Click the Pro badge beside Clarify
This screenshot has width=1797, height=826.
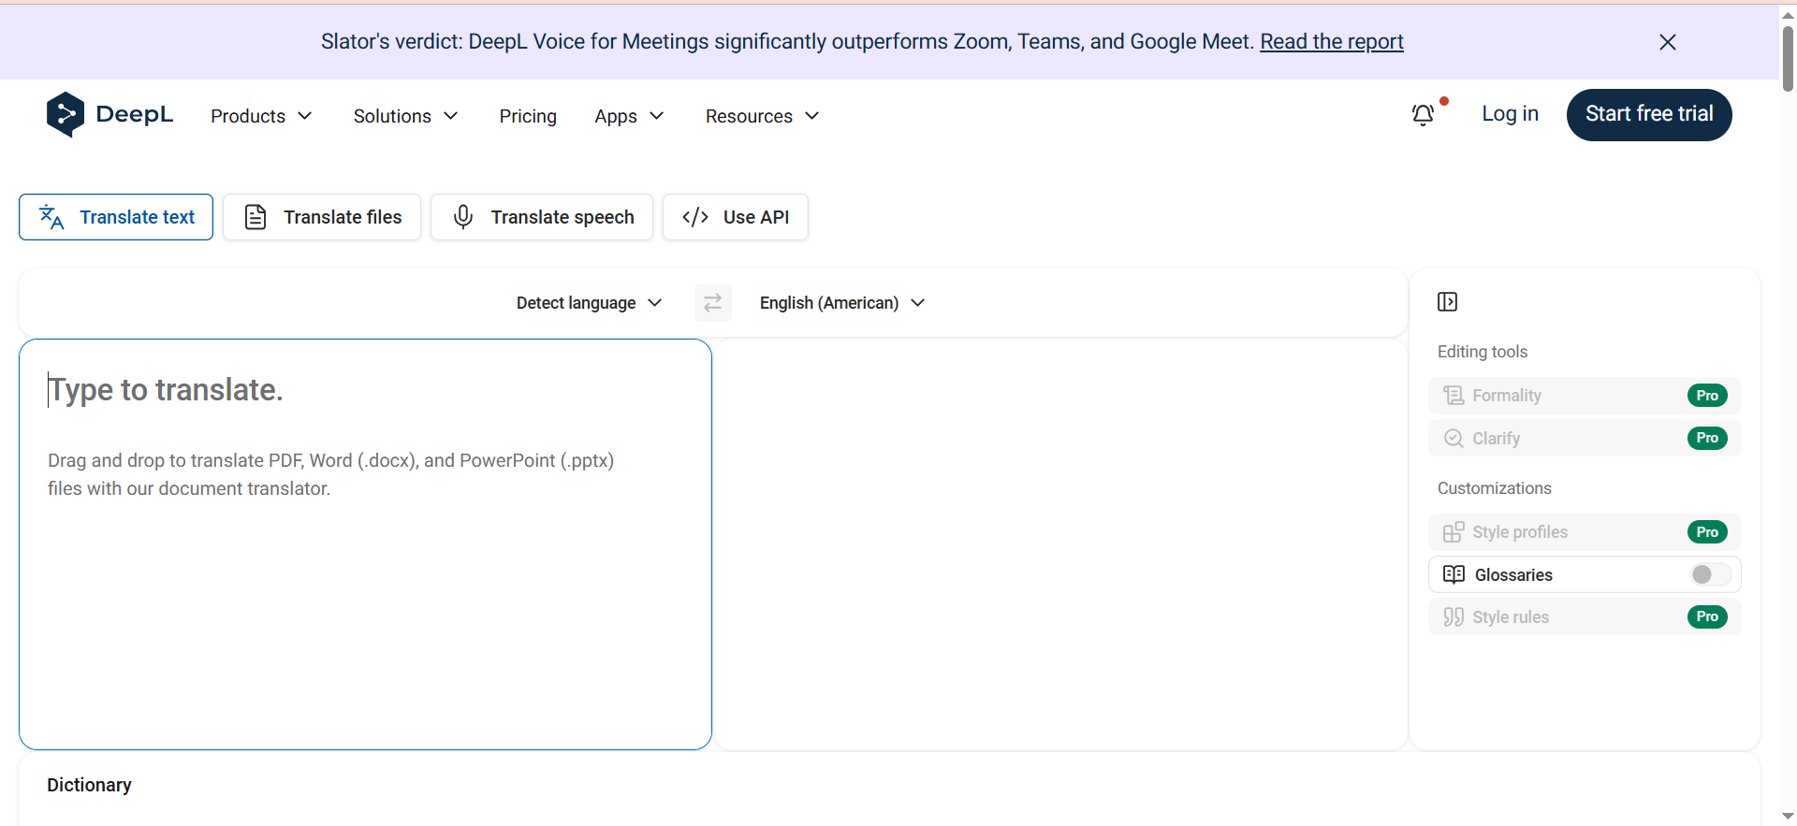[x=1707, y=438]
